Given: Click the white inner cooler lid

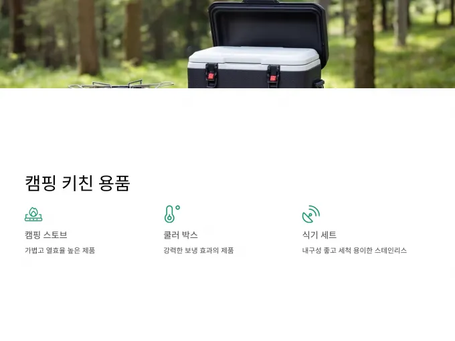Looking at the screenshot, I should (x=254, y=57).
